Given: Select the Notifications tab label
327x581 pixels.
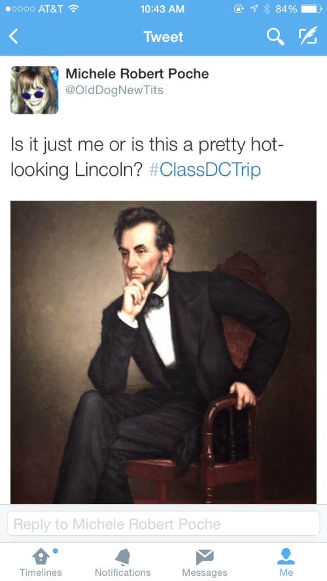Looking at the screenshot, I should [x=123, y=573].
